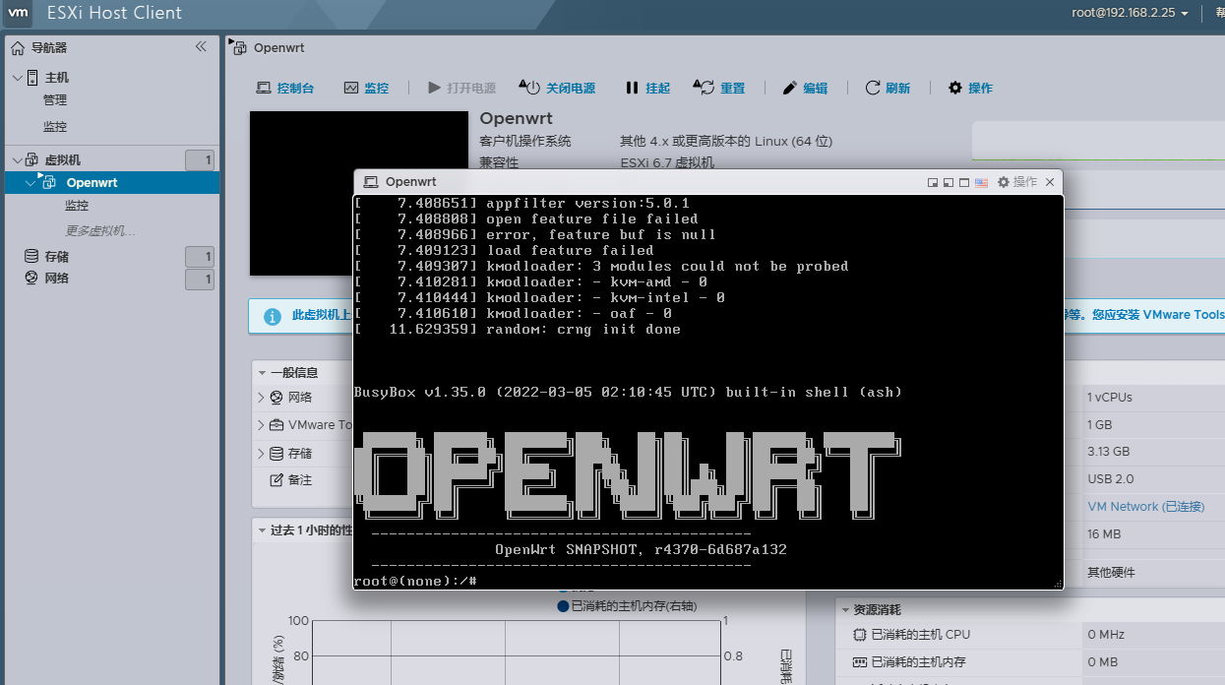Click the 打开电源 power on button

[x=461, y=88]
